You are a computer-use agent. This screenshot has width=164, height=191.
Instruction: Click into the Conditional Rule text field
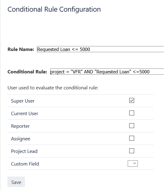107,72
